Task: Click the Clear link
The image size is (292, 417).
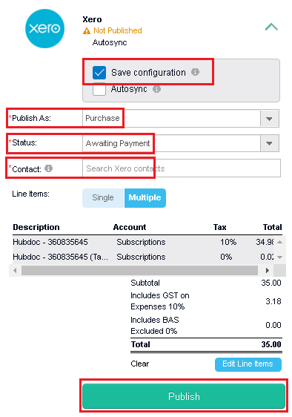Action: [140, 364]
